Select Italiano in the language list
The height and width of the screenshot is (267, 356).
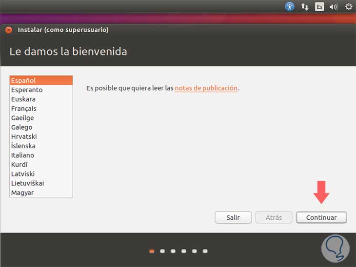pos(41,155)
